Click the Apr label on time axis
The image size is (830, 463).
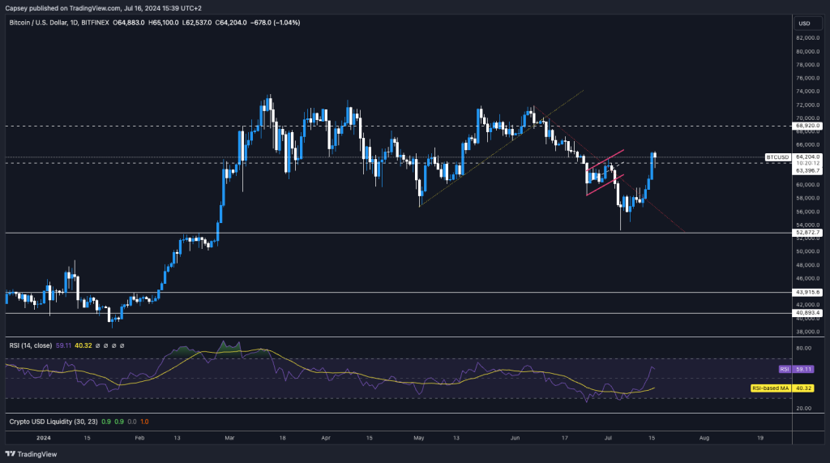(326, 438)
